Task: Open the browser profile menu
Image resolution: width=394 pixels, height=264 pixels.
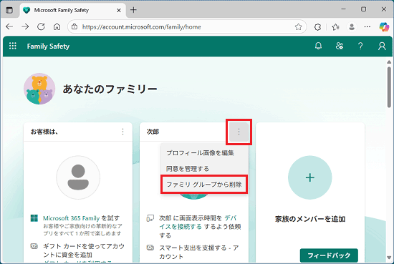Action: point(352,26)
